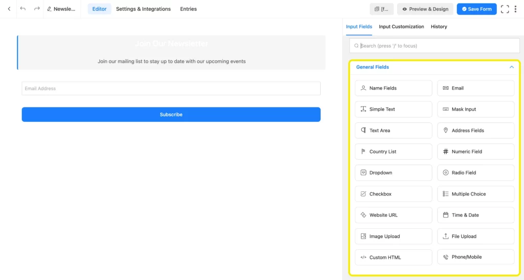Click the General Fields heading
The height and width of the screenshot is (280, 524).
coord(373,67)
